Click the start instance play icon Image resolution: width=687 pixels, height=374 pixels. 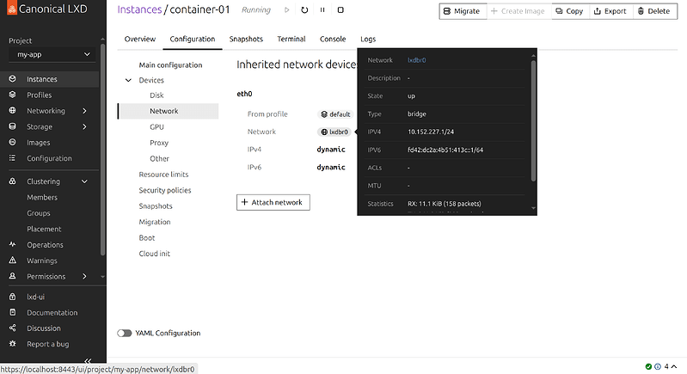[286, 10]
